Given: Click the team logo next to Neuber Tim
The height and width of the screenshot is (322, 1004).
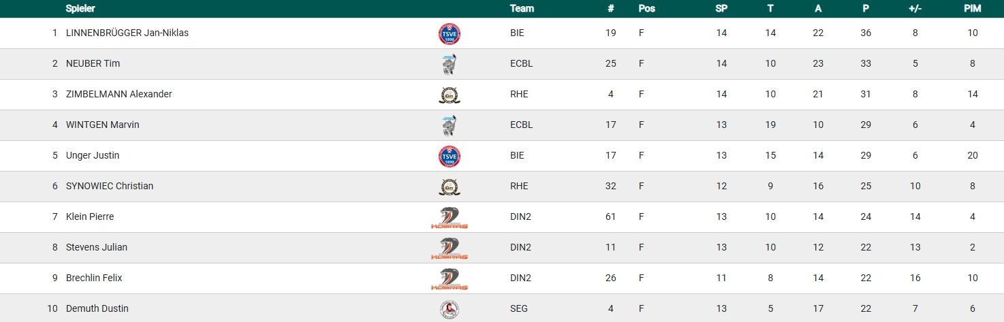Looking at the screenshot, I should click(449, 64).
